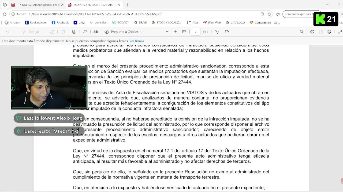Image resolution: width=343 pixels, height=192 pixels.
Task: Select the highlight tool in PDF toolbar
Action: pyautogui.click(x=8, y=32)
